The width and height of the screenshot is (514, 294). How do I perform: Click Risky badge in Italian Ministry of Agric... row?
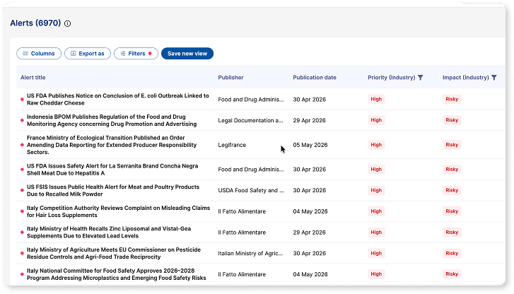452,253
